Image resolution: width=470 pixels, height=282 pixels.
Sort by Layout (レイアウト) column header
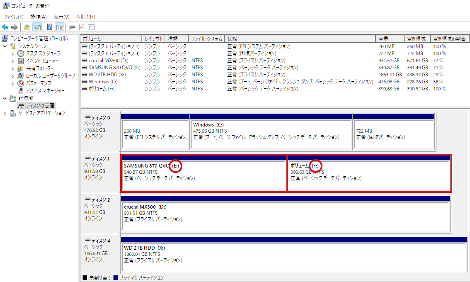(153, 39)
